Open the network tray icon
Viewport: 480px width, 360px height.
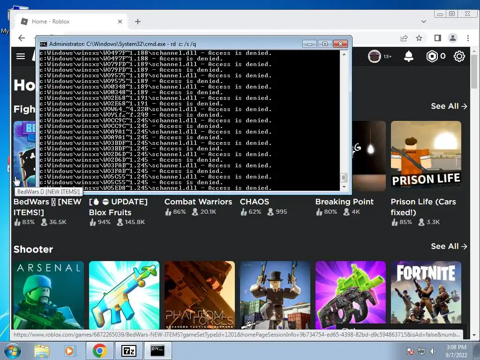421,351
